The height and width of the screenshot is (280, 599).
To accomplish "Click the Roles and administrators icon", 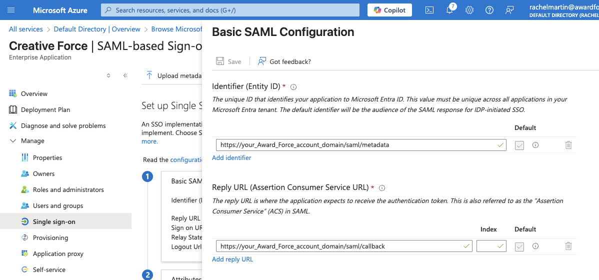I will [25, 189].
